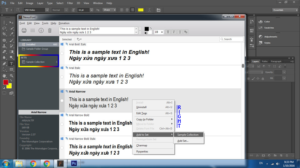Select Photoshop Eyedropper tool

click(12, 34)
